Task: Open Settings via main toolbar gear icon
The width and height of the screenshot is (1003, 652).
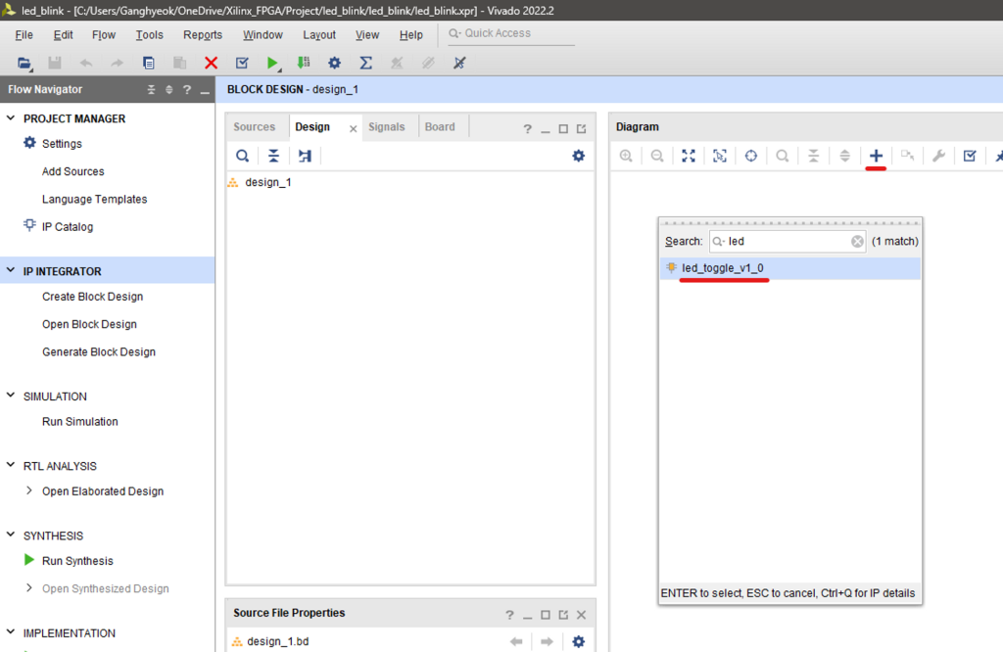Action: point(335,63)
